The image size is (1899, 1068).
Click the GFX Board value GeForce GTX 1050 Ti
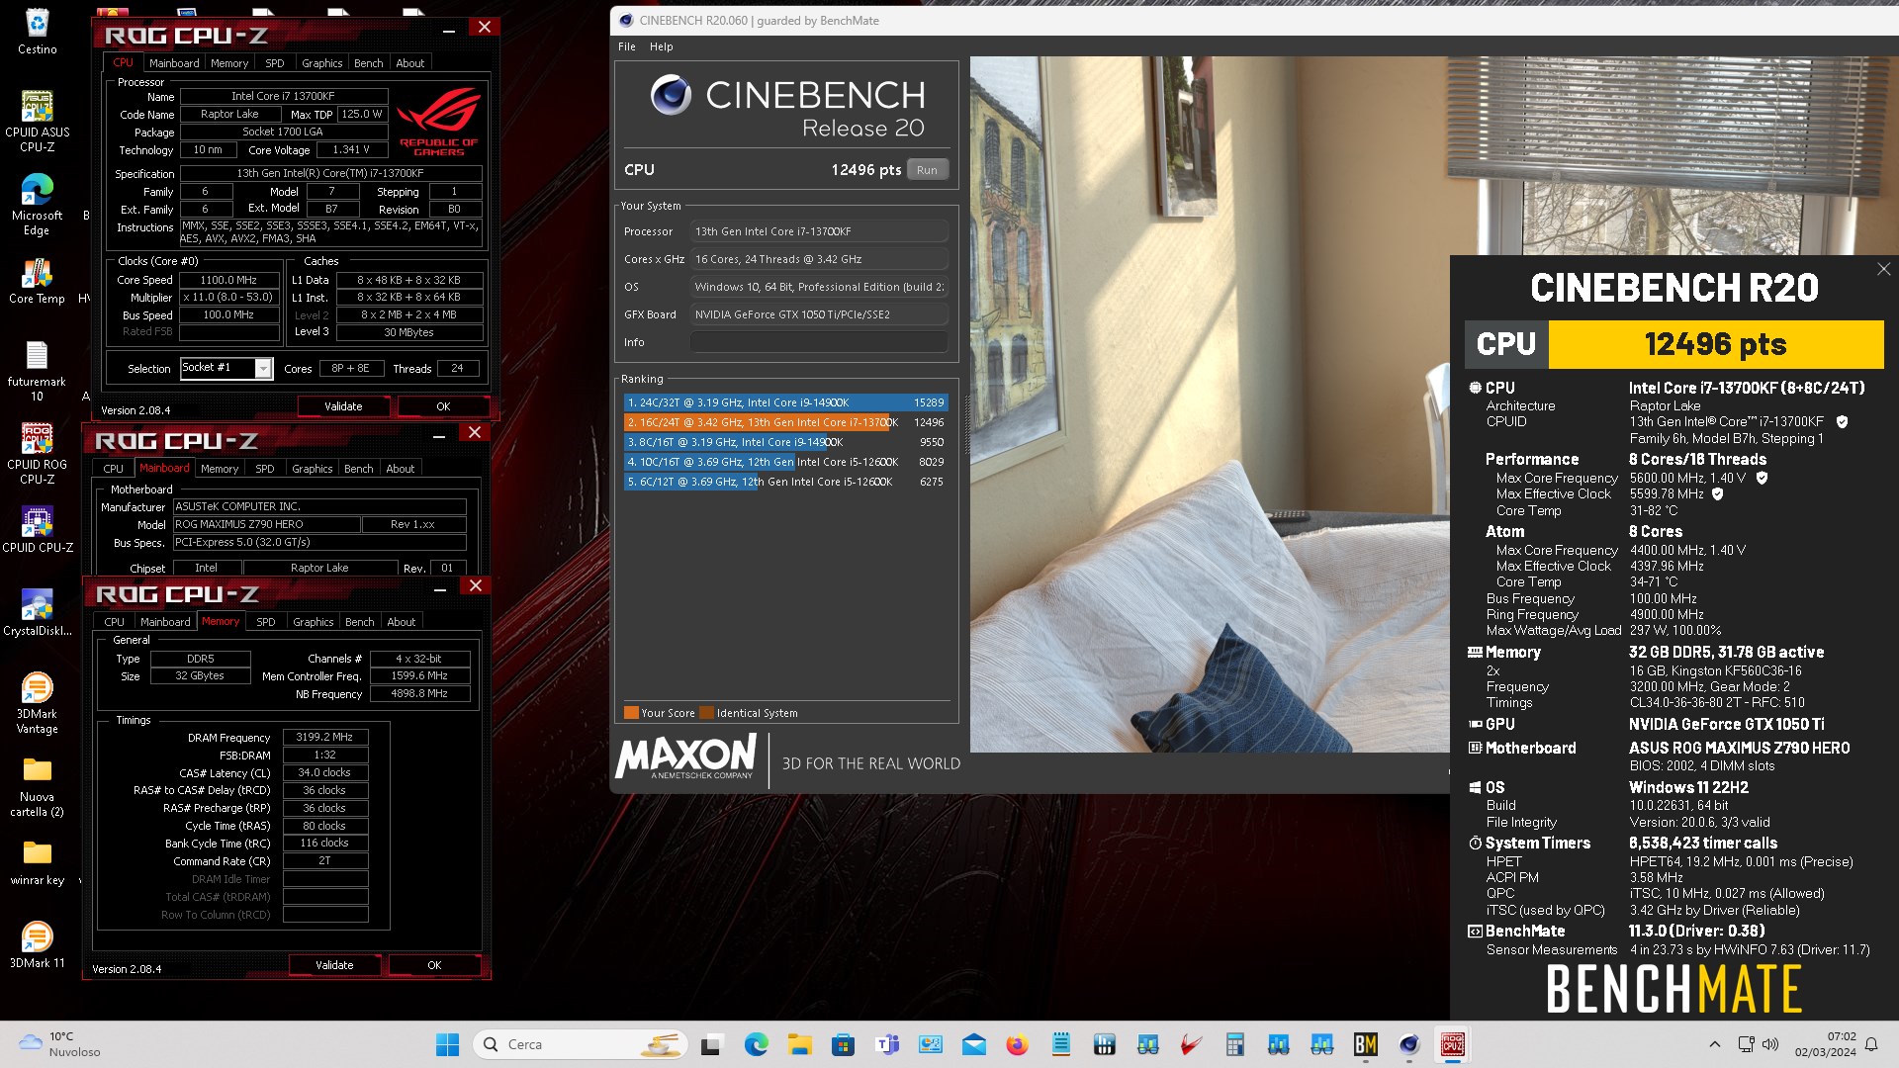point(819,314)
